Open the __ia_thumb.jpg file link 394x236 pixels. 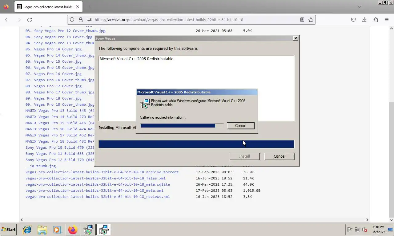[41, 166]
